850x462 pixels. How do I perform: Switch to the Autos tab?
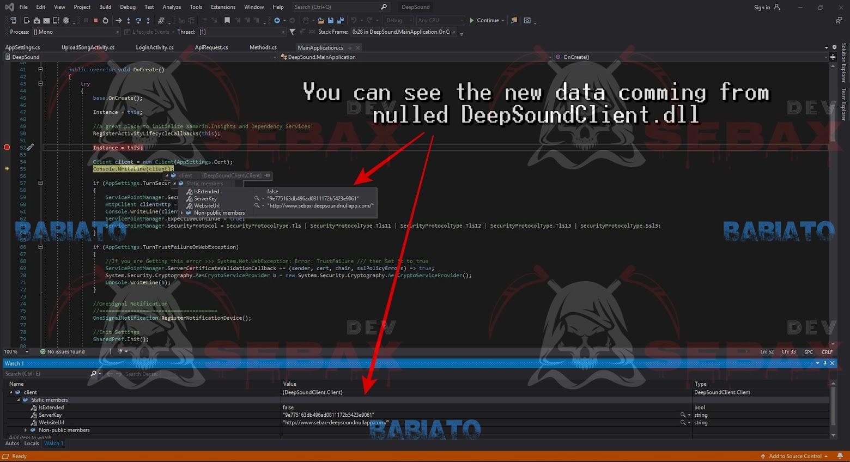tap(12, 443)
